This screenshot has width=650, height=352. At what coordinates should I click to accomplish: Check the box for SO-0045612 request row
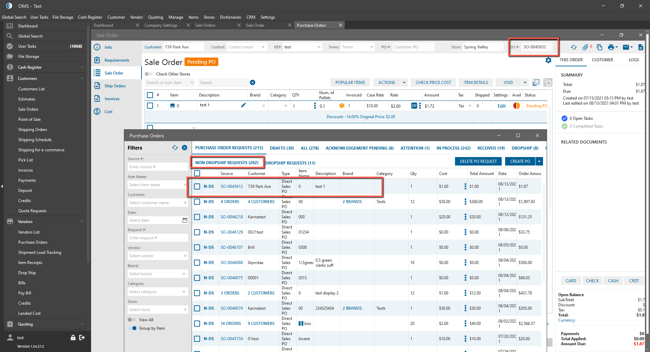[x=197, y=186]
